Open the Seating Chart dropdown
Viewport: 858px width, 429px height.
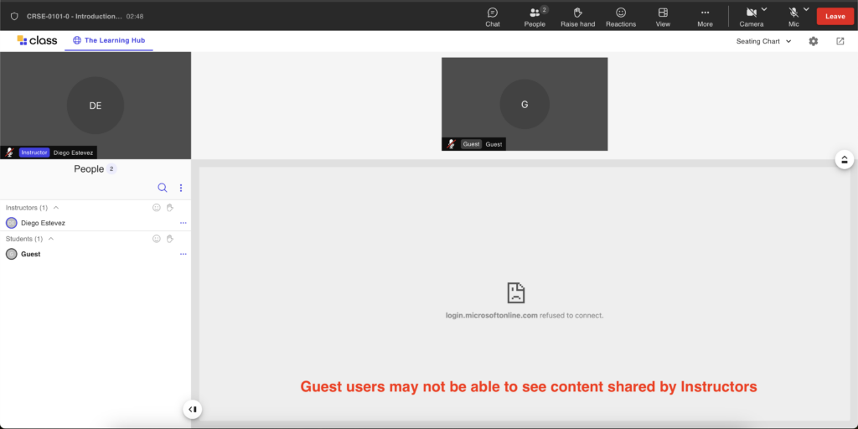(x=763, y=41)
